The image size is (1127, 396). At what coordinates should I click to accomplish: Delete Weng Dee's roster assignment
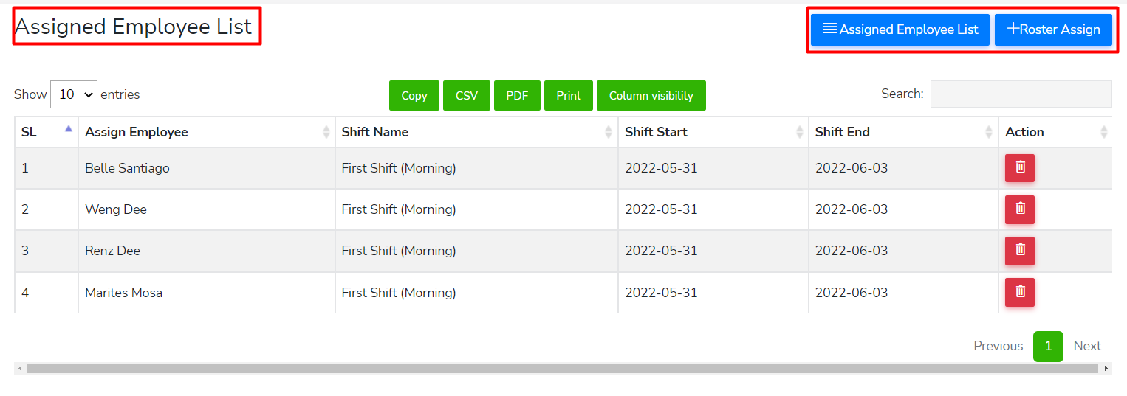[x=1019, y=209]
